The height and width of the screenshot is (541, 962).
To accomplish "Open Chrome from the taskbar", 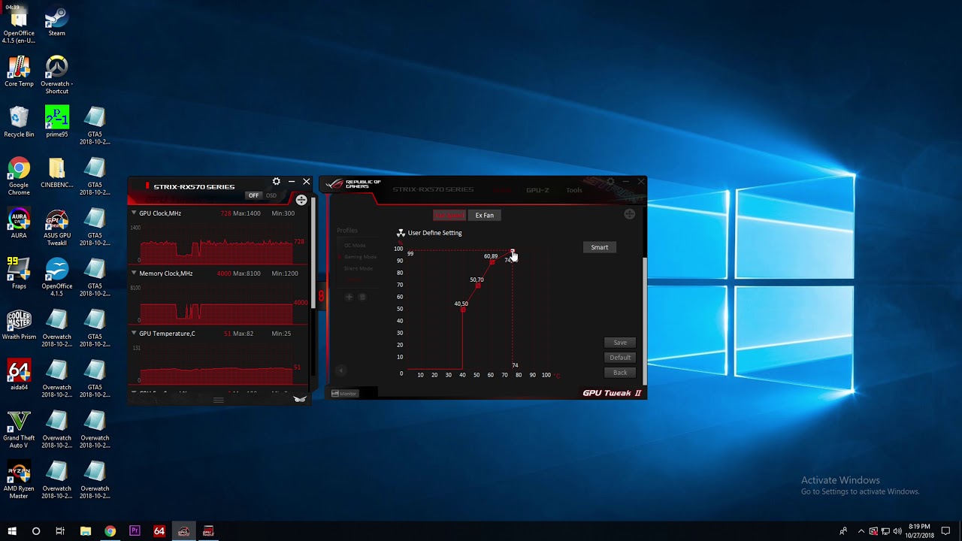I will coord(110,531).
